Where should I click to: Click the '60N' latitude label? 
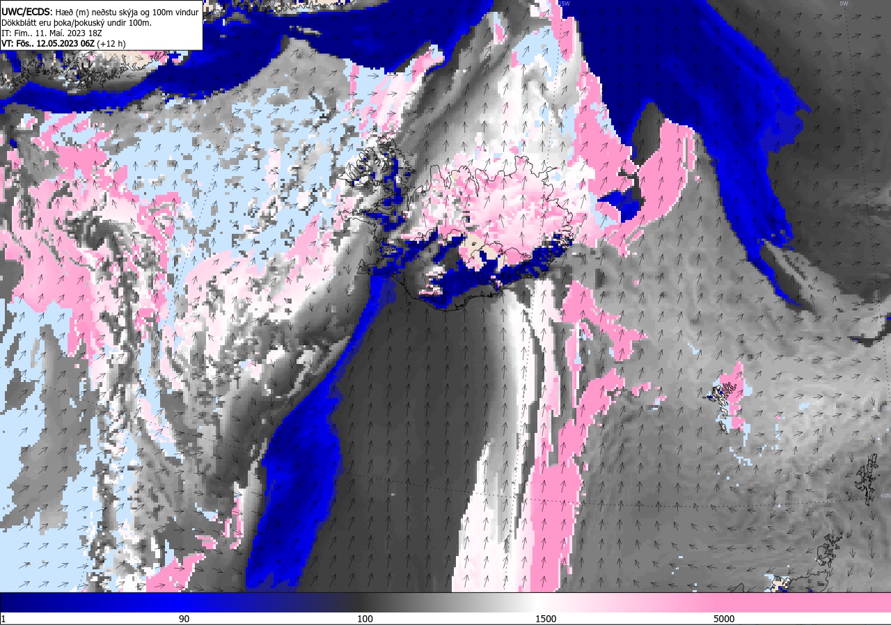point(885,496)
